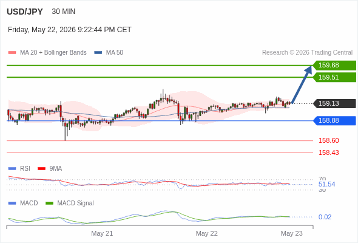The image size is (358, 243).
Task: Click the MA 50 legend color swatch
Action: pos(98,53)
